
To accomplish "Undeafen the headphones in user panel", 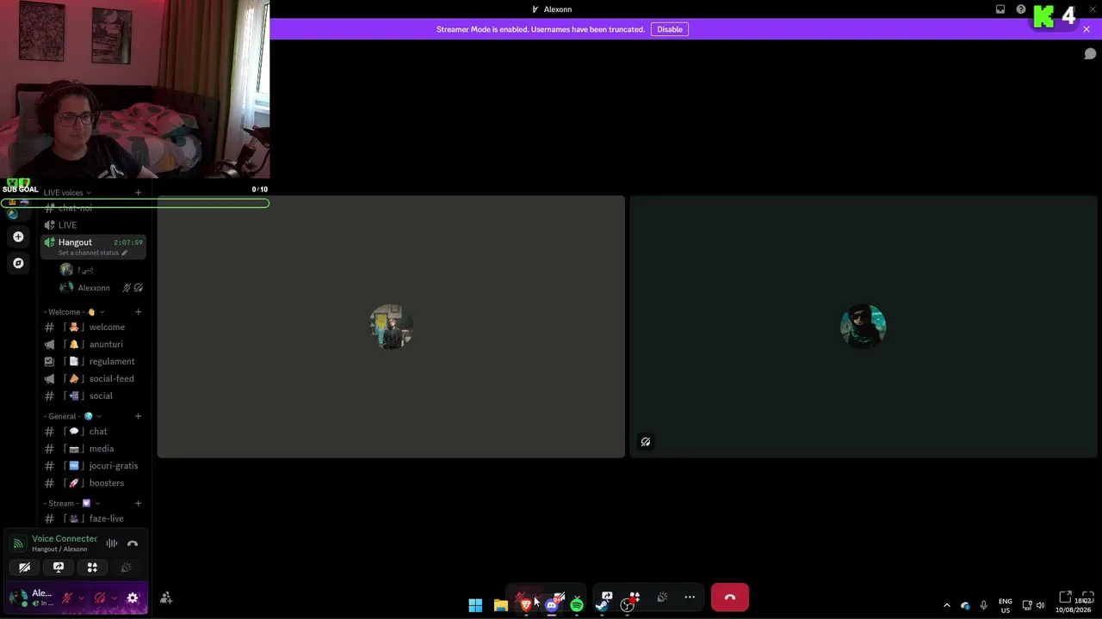I will point(100,598).
